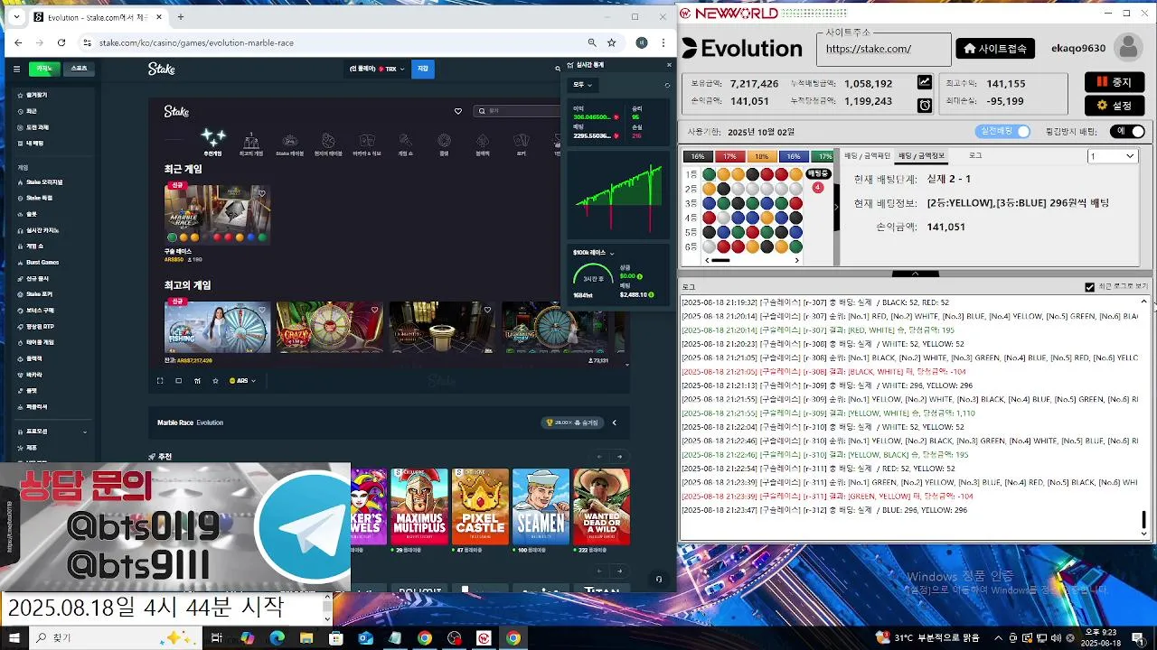Expand the marble results side arrow
The width and height of the screenshot is (1157, 650).
click(836, 208)
